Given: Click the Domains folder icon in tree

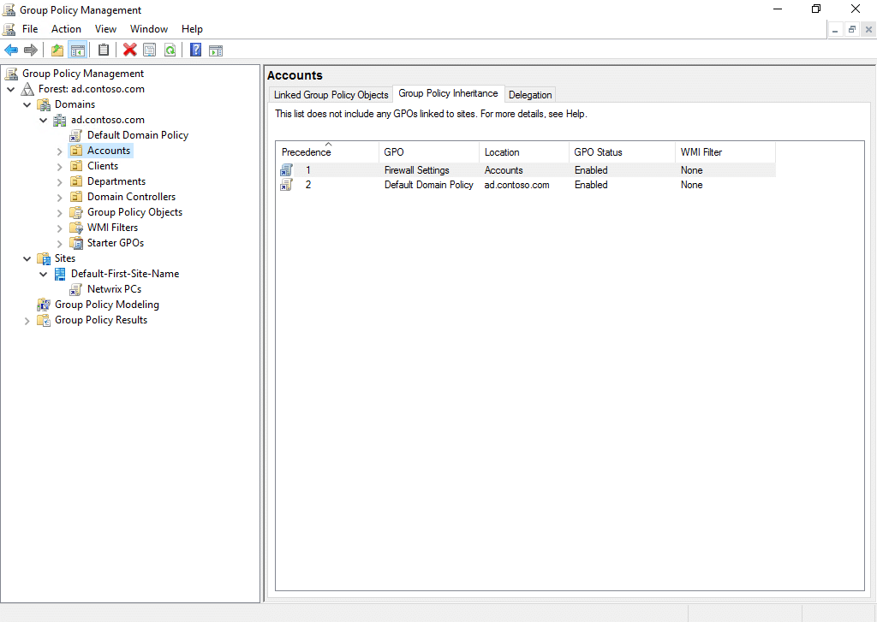Looking at the screenshot, I should 44,104.
